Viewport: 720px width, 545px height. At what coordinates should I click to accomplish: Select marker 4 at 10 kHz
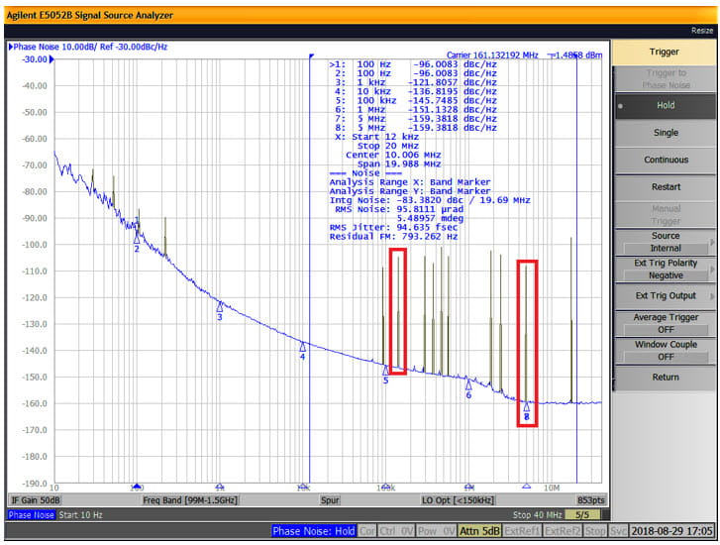tap(303, 346)
